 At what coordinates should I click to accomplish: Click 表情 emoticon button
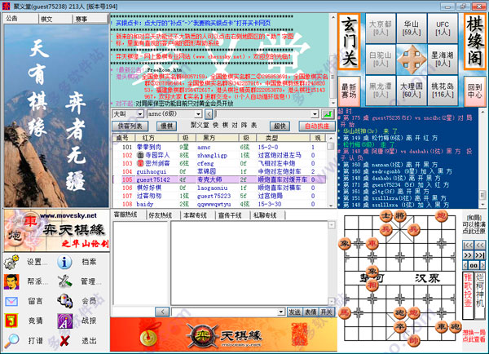click(311, 312)
